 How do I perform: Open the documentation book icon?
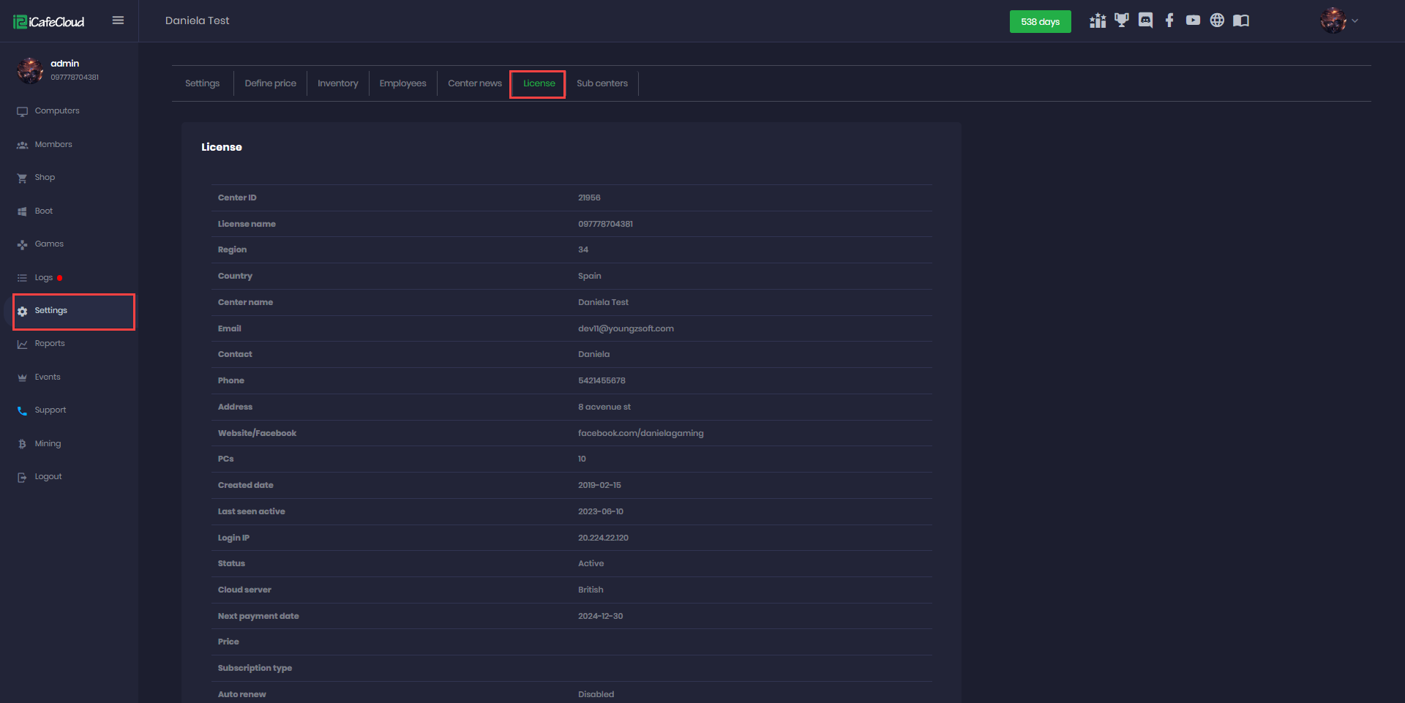(x=1241, y=20)
